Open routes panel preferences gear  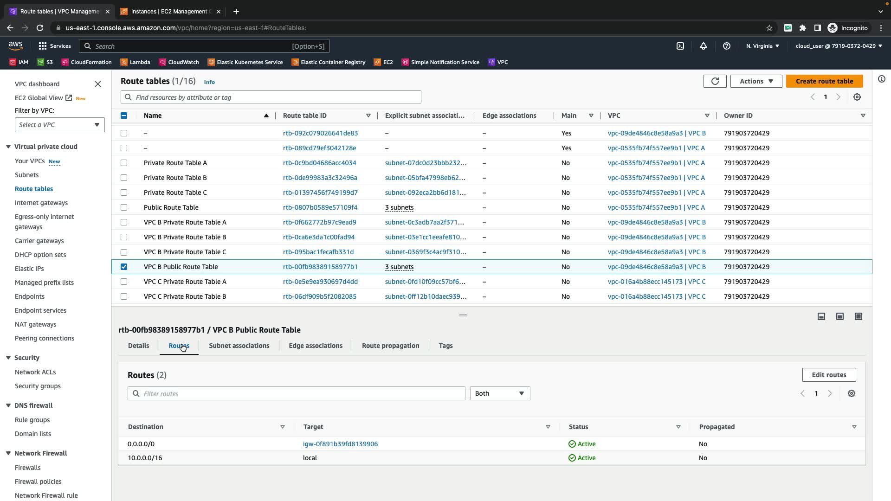[852, 393]
